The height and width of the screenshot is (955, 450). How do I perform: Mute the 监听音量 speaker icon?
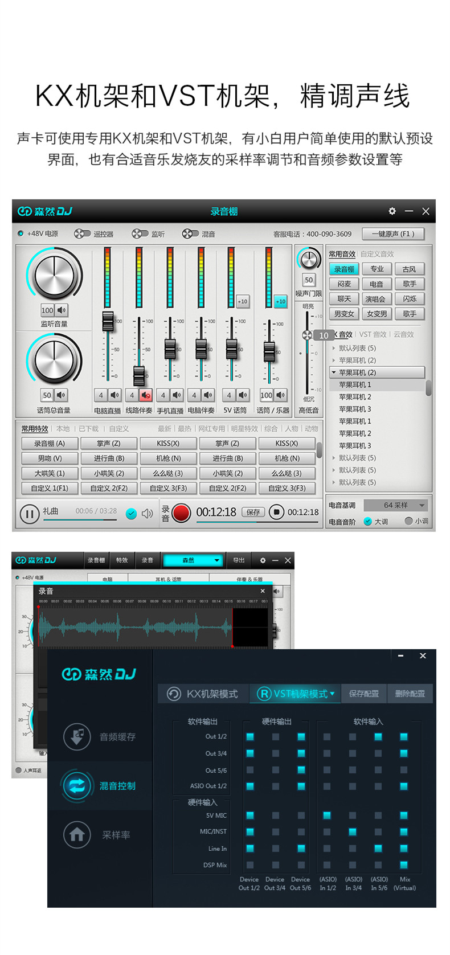62,310
